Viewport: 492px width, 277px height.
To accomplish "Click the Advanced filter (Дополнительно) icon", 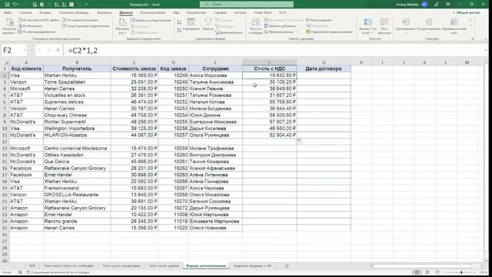I will coord(217,32).
